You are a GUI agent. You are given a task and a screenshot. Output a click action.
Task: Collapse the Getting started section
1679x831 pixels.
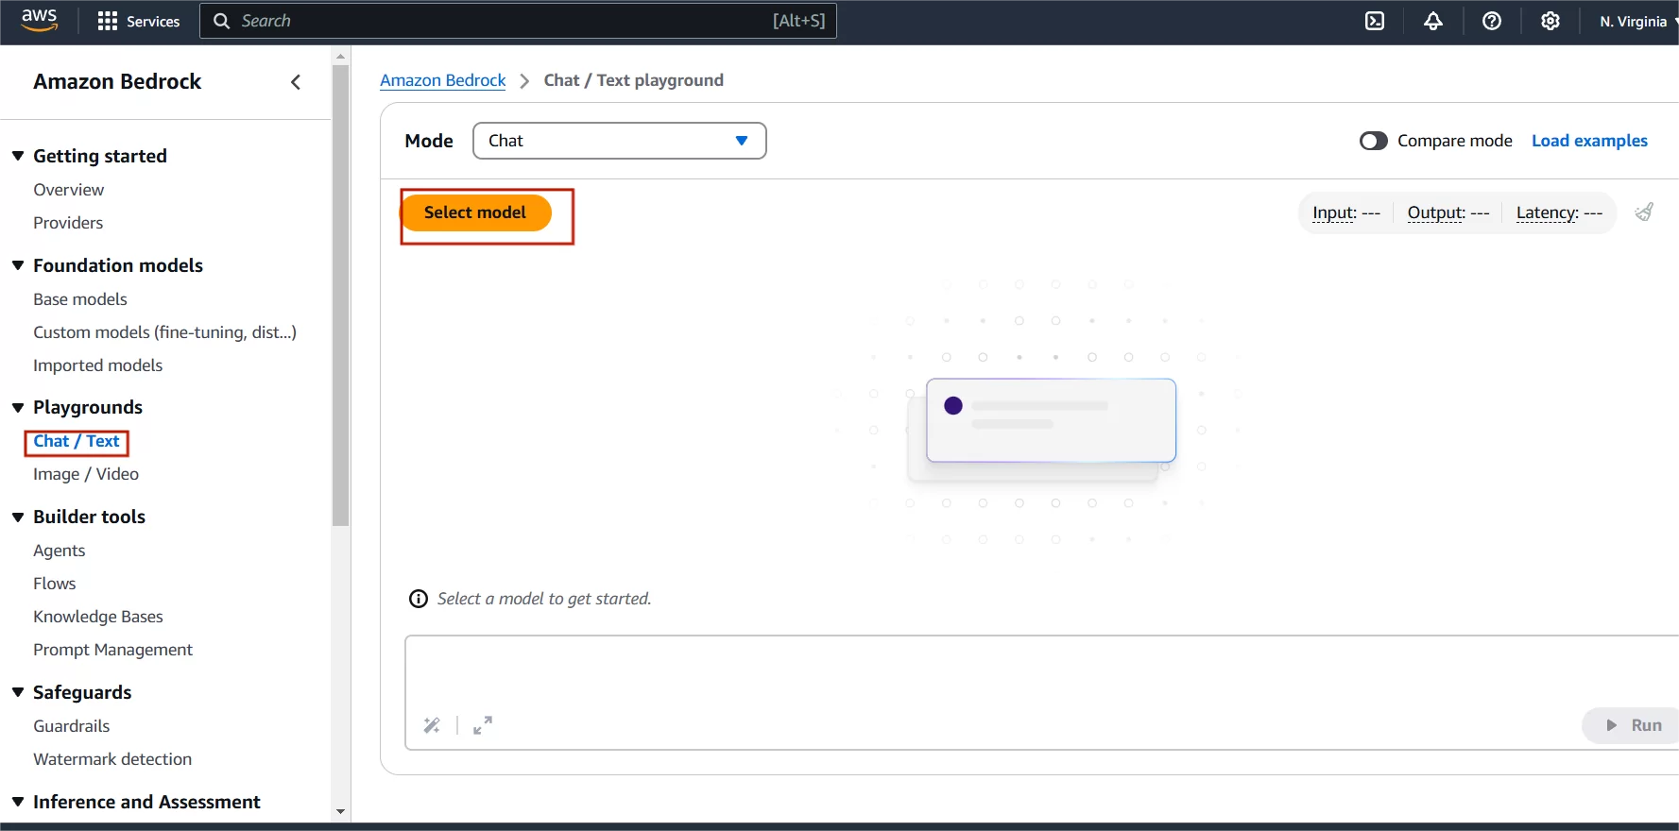18,156
